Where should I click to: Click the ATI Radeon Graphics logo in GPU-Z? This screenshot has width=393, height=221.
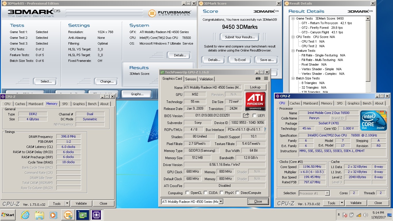tap(255, 101)
